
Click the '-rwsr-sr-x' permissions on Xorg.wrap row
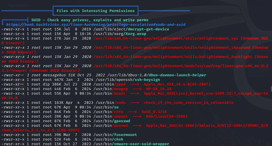(x=13, y=34)
